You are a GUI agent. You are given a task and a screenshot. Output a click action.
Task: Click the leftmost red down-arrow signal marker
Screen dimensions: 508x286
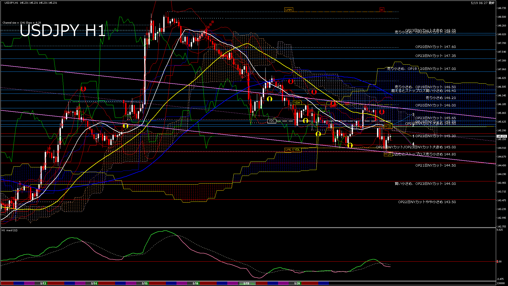pos(83,88)
